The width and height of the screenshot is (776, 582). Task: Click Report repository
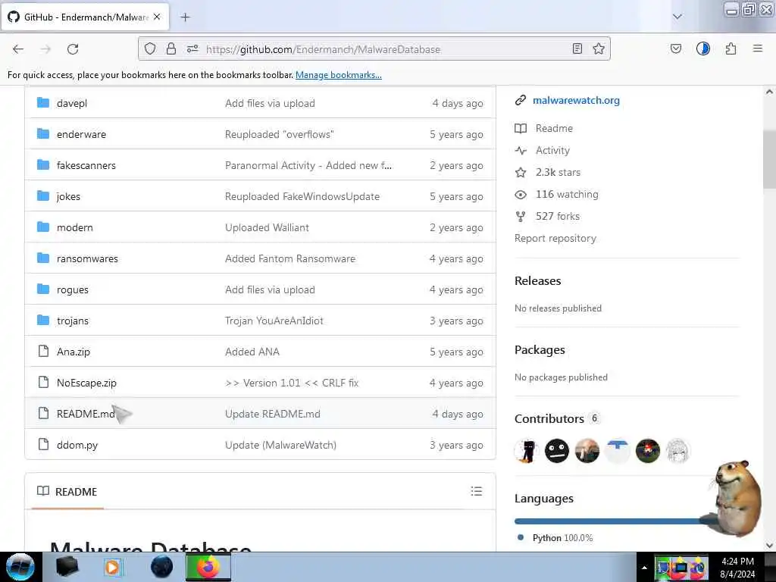(555, 239)
